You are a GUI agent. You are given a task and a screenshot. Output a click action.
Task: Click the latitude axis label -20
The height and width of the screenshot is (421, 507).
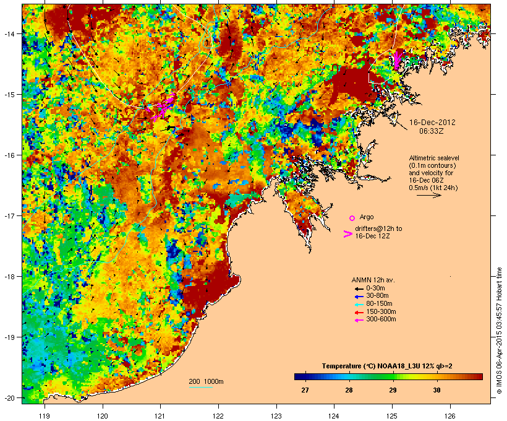click(9, 397)
